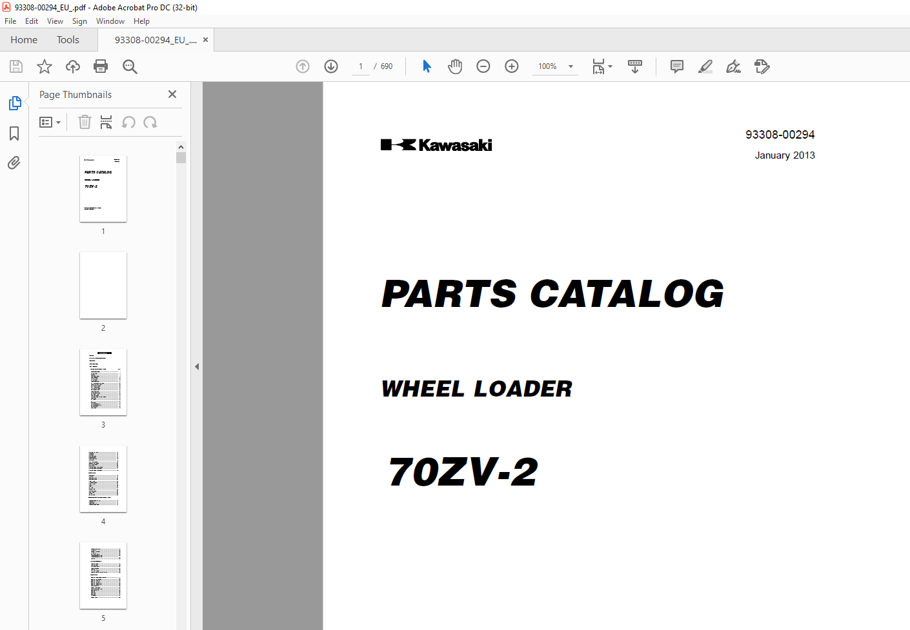The height and width of the screenshot is (630, 910).
Task: Click the 70ZV-2 model text
Action: (463, 471)
